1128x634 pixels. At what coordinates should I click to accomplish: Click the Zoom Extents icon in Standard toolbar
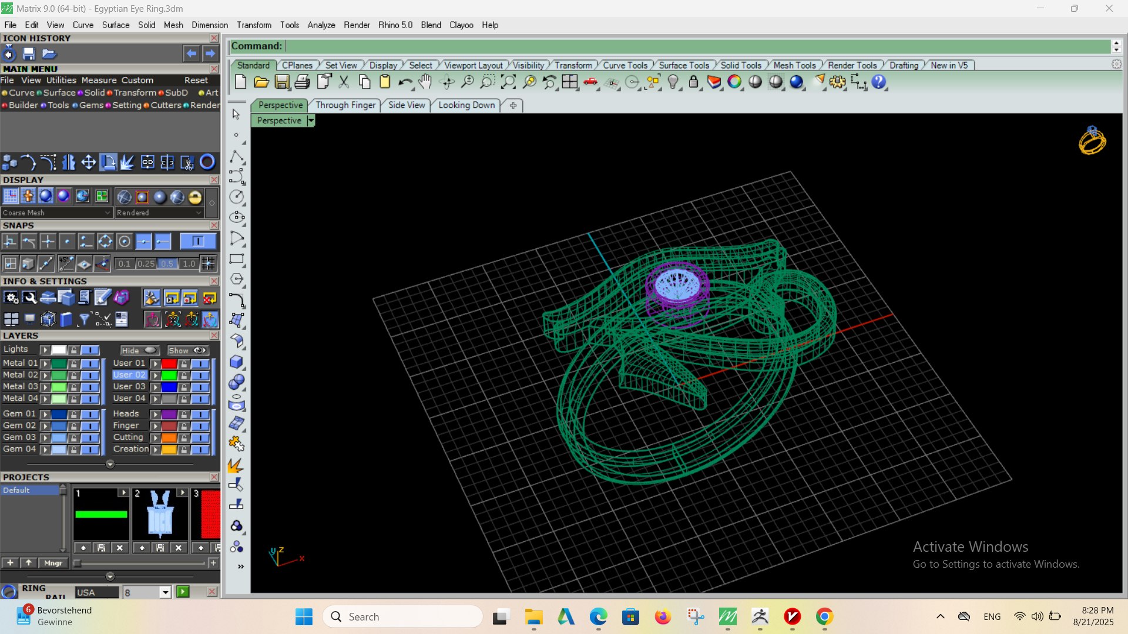point(508,82)
